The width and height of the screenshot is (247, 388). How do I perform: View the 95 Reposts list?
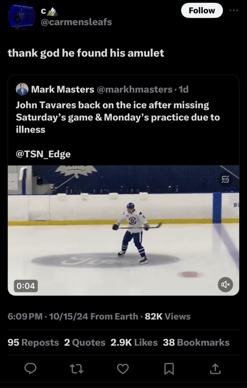(x=33, y=342)
